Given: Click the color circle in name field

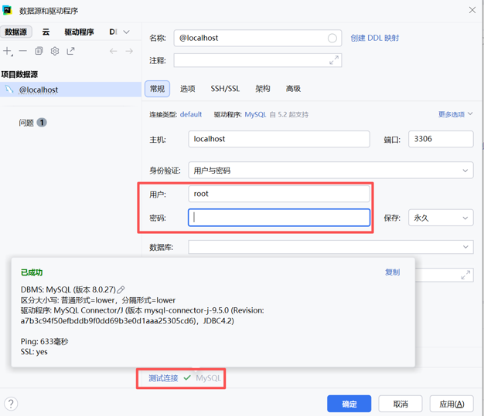Looking at the screenshot, I should click(332, 39).
